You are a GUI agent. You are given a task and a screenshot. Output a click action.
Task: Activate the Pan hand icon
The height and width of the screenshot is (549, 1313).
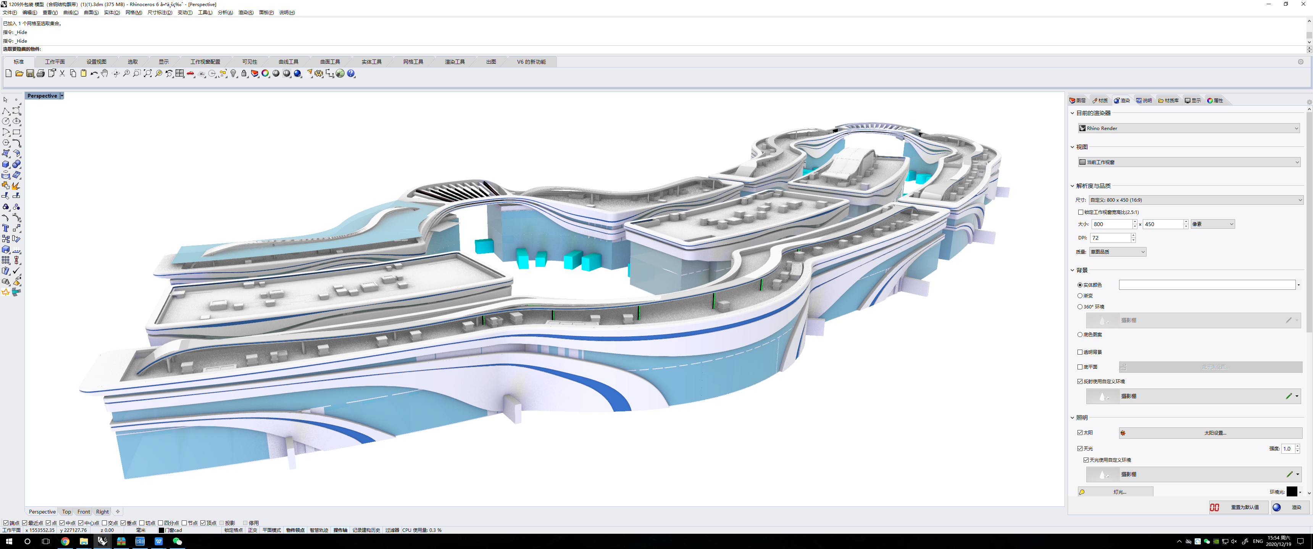[x=105, y=73]
